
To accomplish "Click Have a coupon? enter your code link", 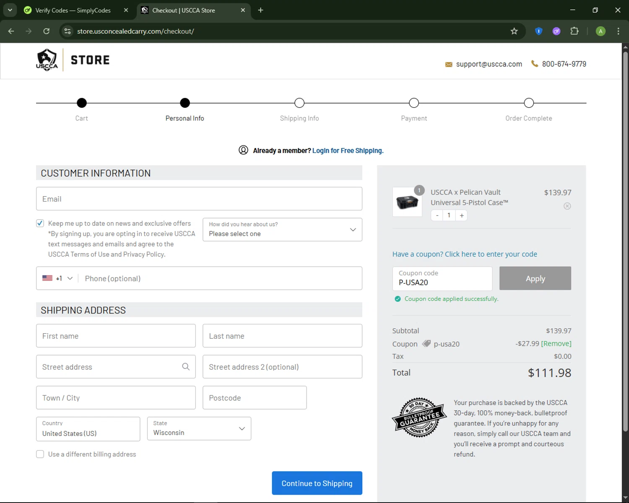I will pos(465,254).
